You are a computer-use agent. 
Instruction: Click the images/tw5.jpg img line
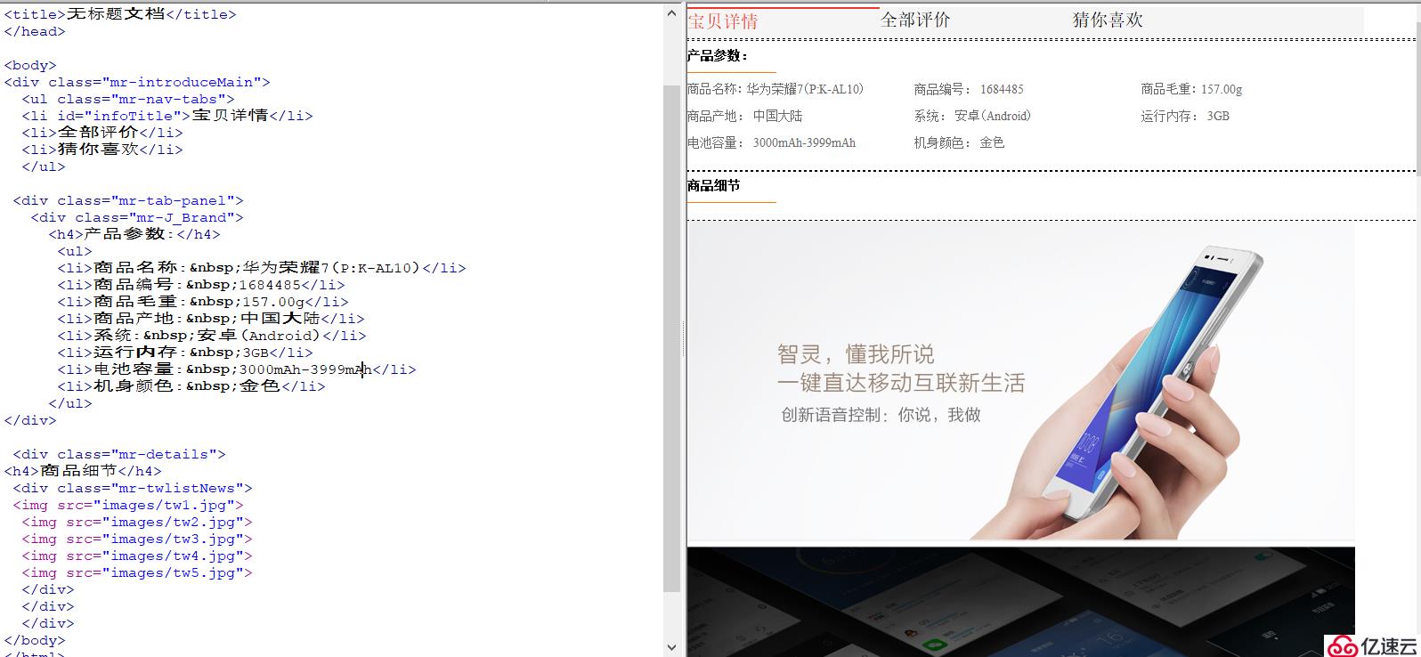click(137, 572)
